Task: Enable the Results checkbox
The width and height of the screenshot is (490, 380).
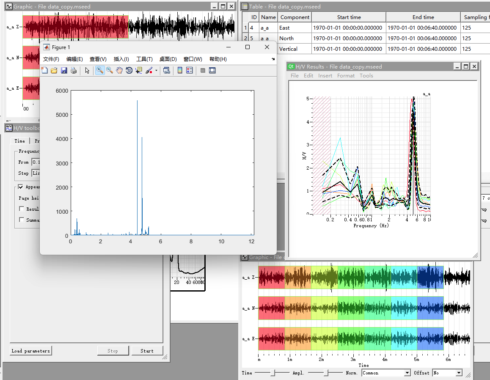Action: (22, 209)
